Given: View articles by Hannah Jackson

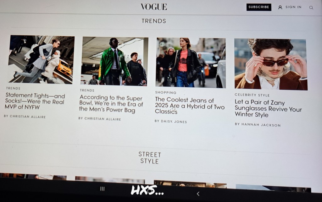Looking at the screenshot, I should [258, 125].
